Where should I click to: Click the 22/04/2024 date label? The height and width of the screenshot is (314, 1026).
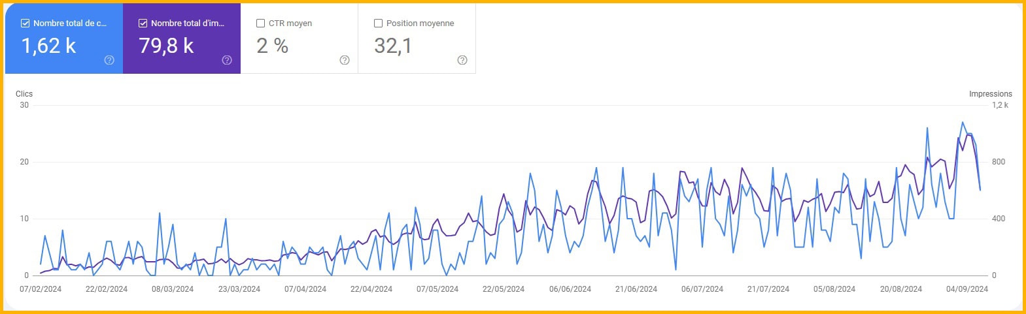371,289
